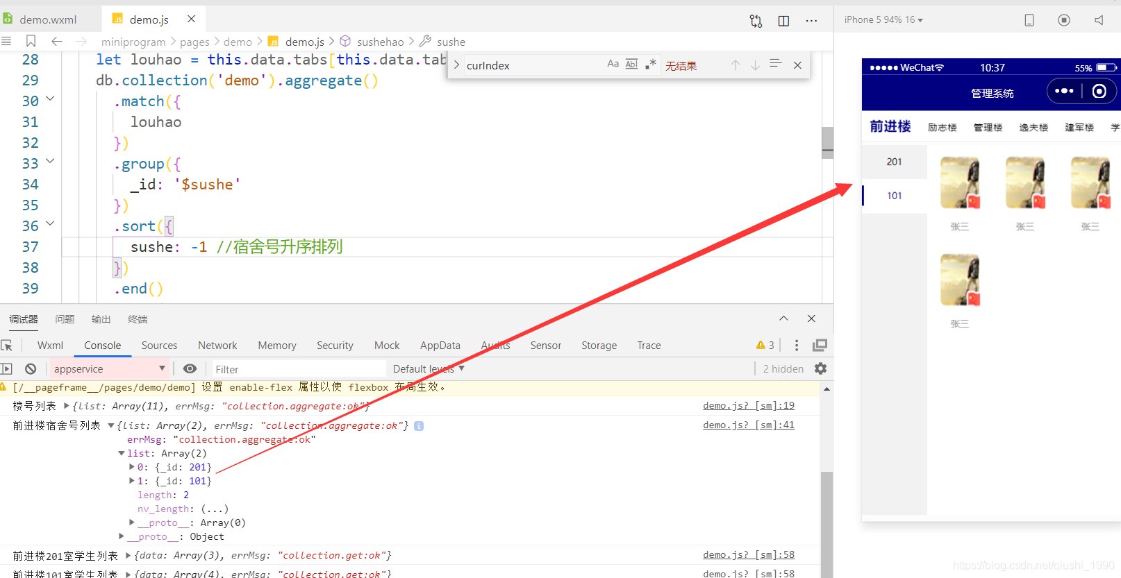Open the compare changes icon in editor toolbar

click(x=756, y=21)
